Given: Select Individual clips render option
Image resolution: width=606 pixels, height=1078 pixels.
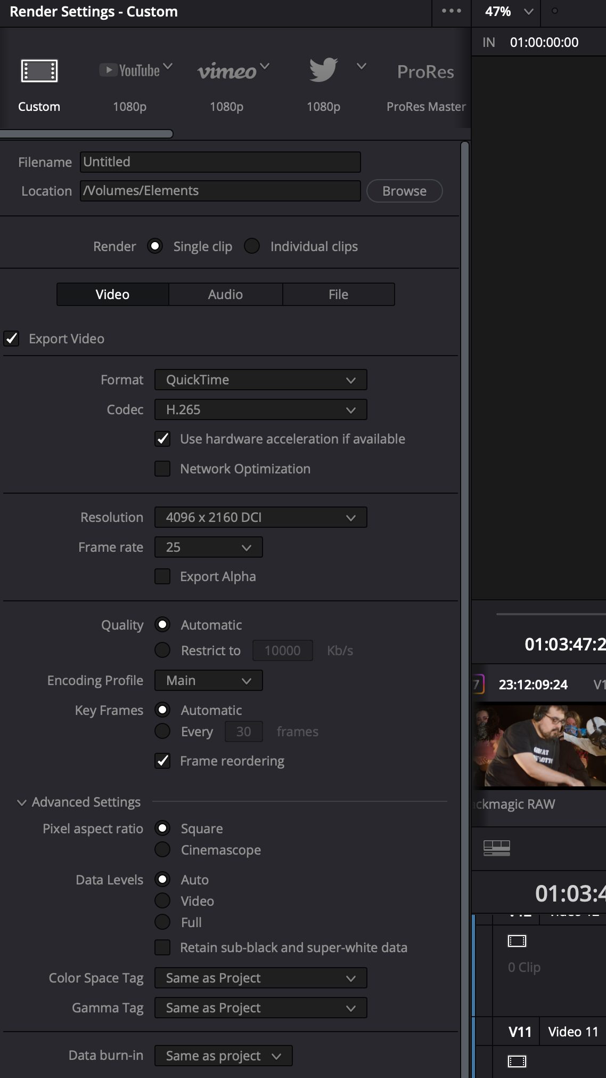Looking at the screenshot, I should point(252,246).
